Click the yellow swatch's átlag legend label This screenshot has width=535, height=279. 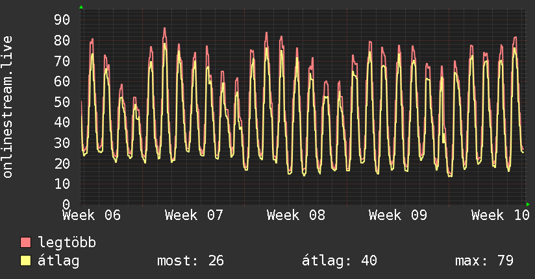[x=58, y=261]
